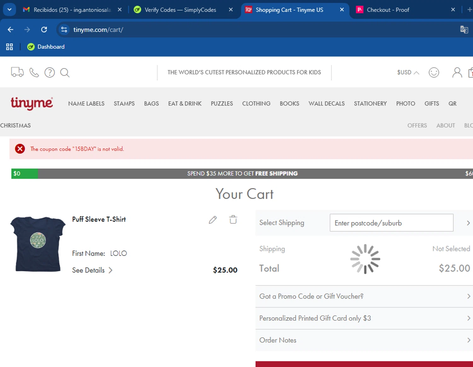Open the STAMPS menu

124,104
